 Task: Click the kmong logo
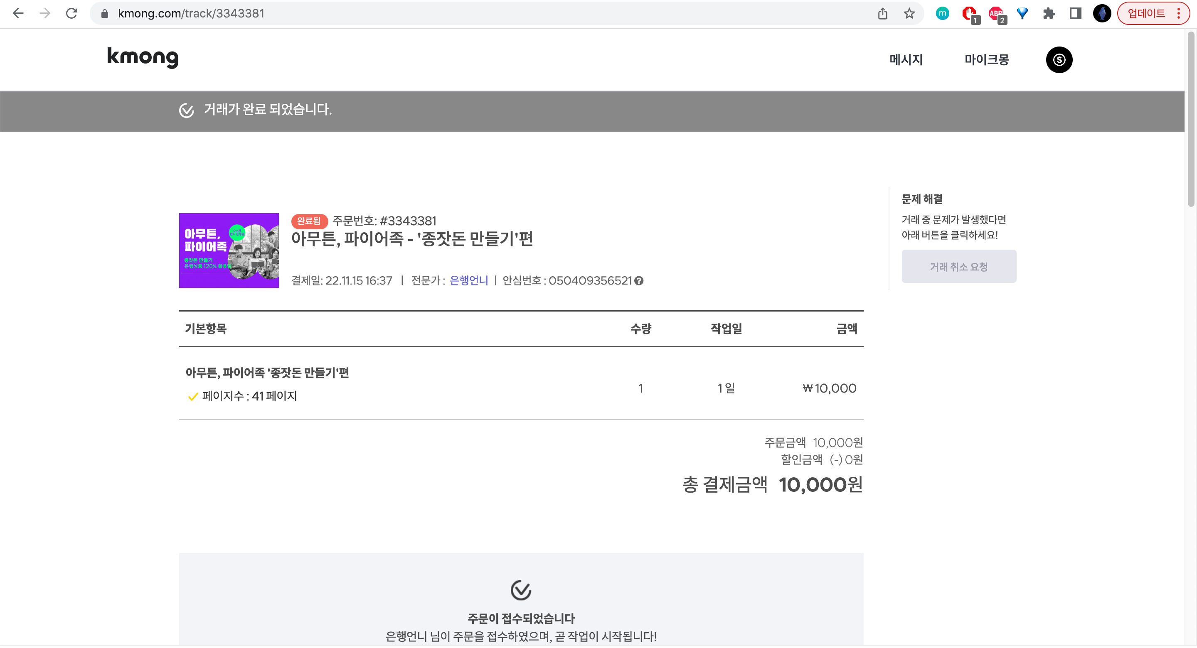point(143,57)
